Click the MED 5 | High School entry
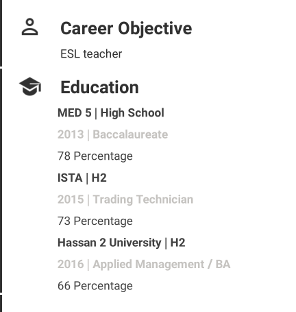The height and width of the screenshot is (312, 296). tap(111, 113)
